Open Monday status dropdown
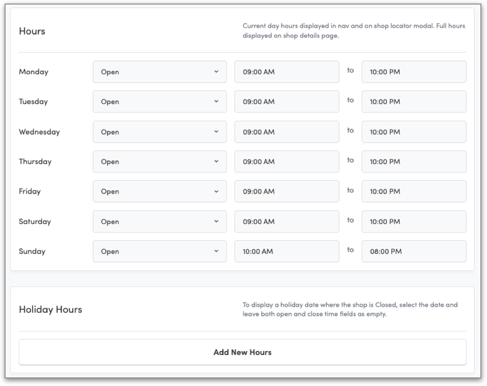Image resolution: width=487 pixels, height=386 pixels. click(160, 72)
